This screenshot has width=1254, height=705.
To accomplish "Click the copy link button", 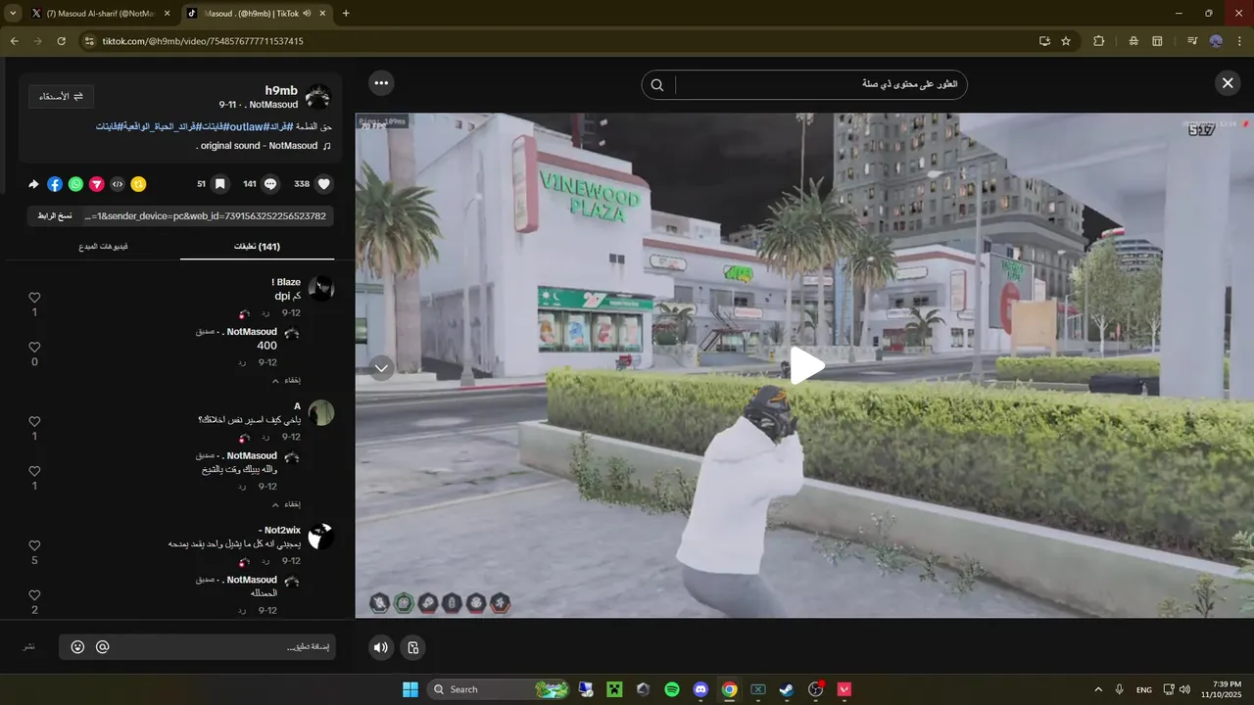I will (56, 215).
